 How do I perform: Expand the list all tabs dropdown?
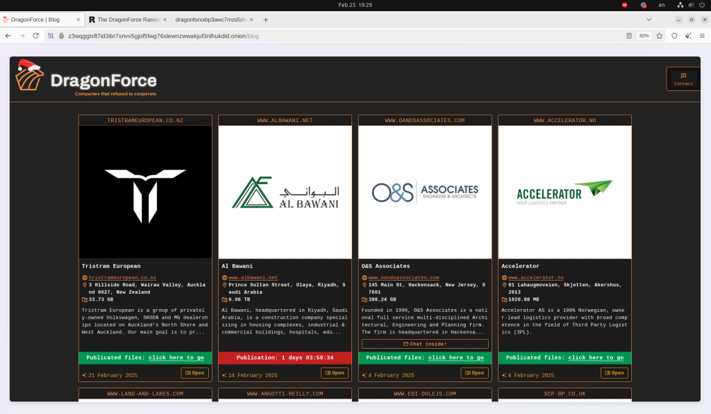pos(649,19)
